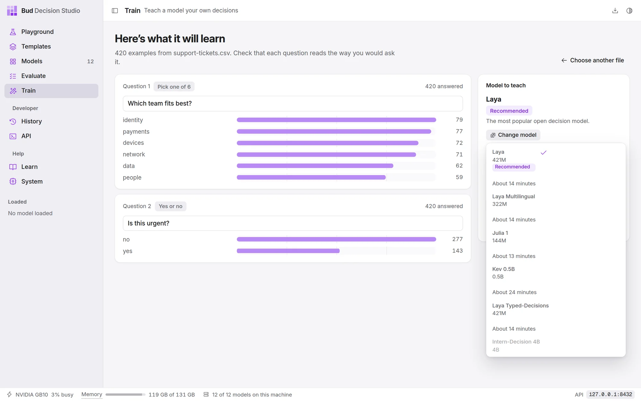The image size is (641, 401).
Task: Click the Memory label in status bar
Action: 92,394
